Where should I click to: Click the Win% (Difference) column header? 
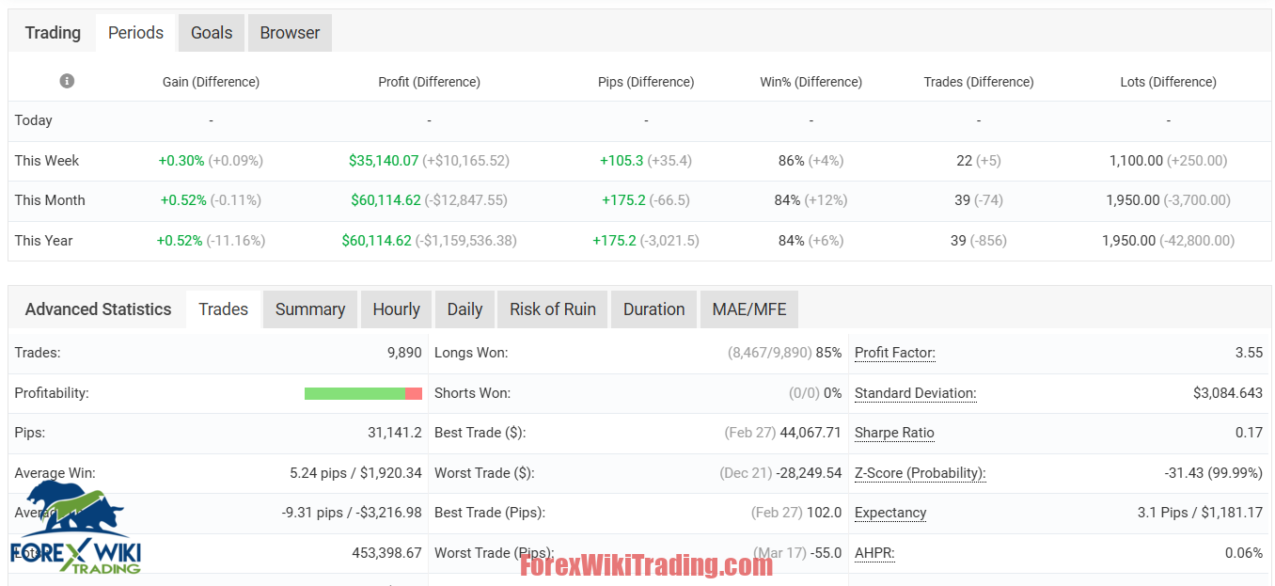811,82
